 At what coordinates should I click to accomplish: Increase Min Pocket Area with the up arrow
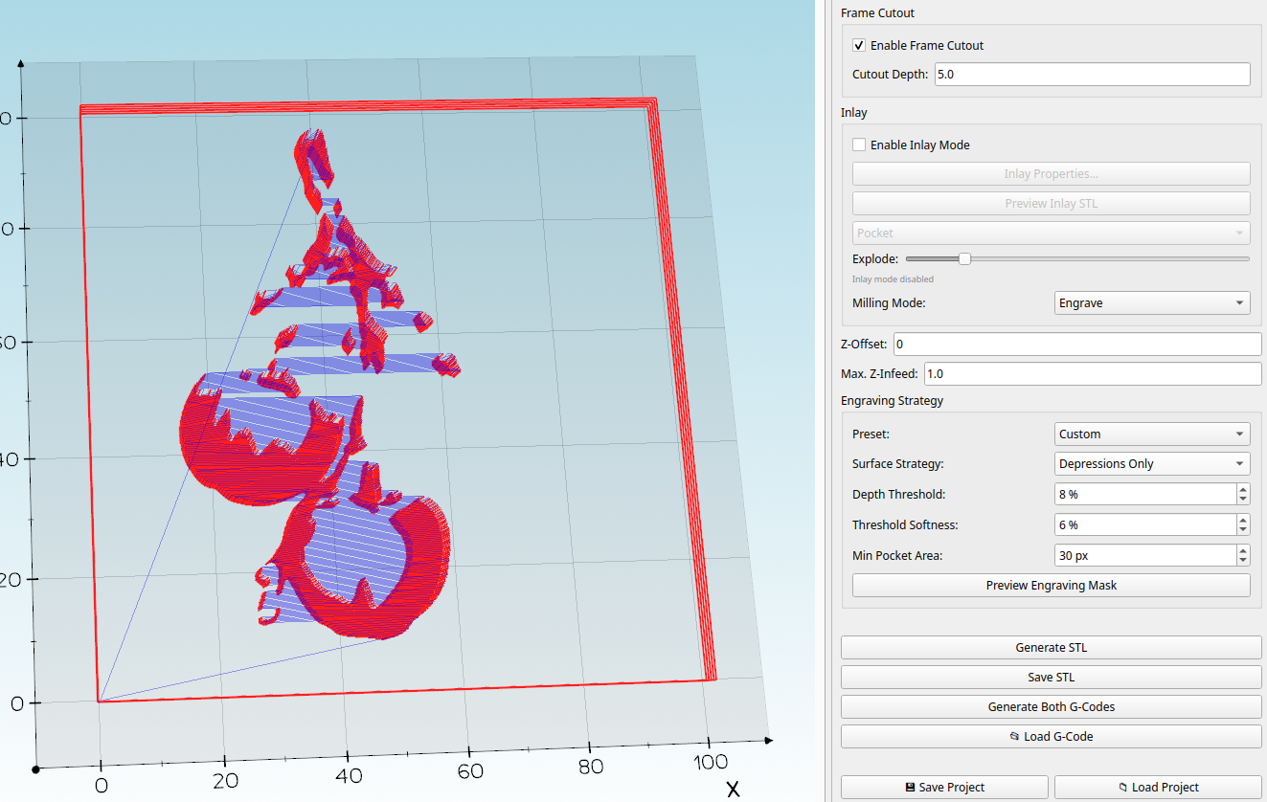(1242, 550)
